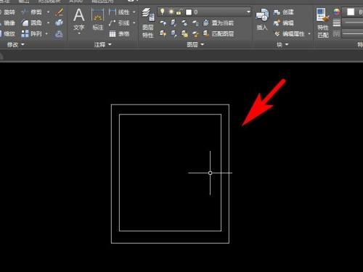The width and height of the screenshot is (363, 272).
Task: Click the Layer Lock icon before 置为当前
Action: coord(195,23)
